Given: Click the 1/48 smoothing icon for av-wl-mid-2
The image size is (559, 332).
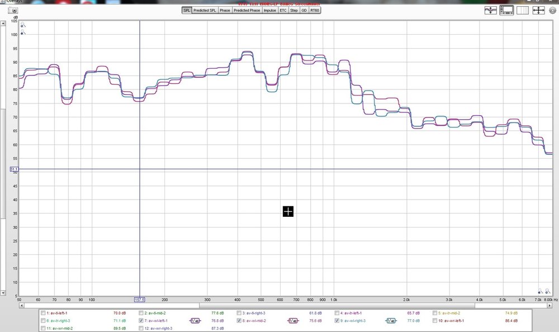Looking at the screenshot, I should click(x=293, y=321).
